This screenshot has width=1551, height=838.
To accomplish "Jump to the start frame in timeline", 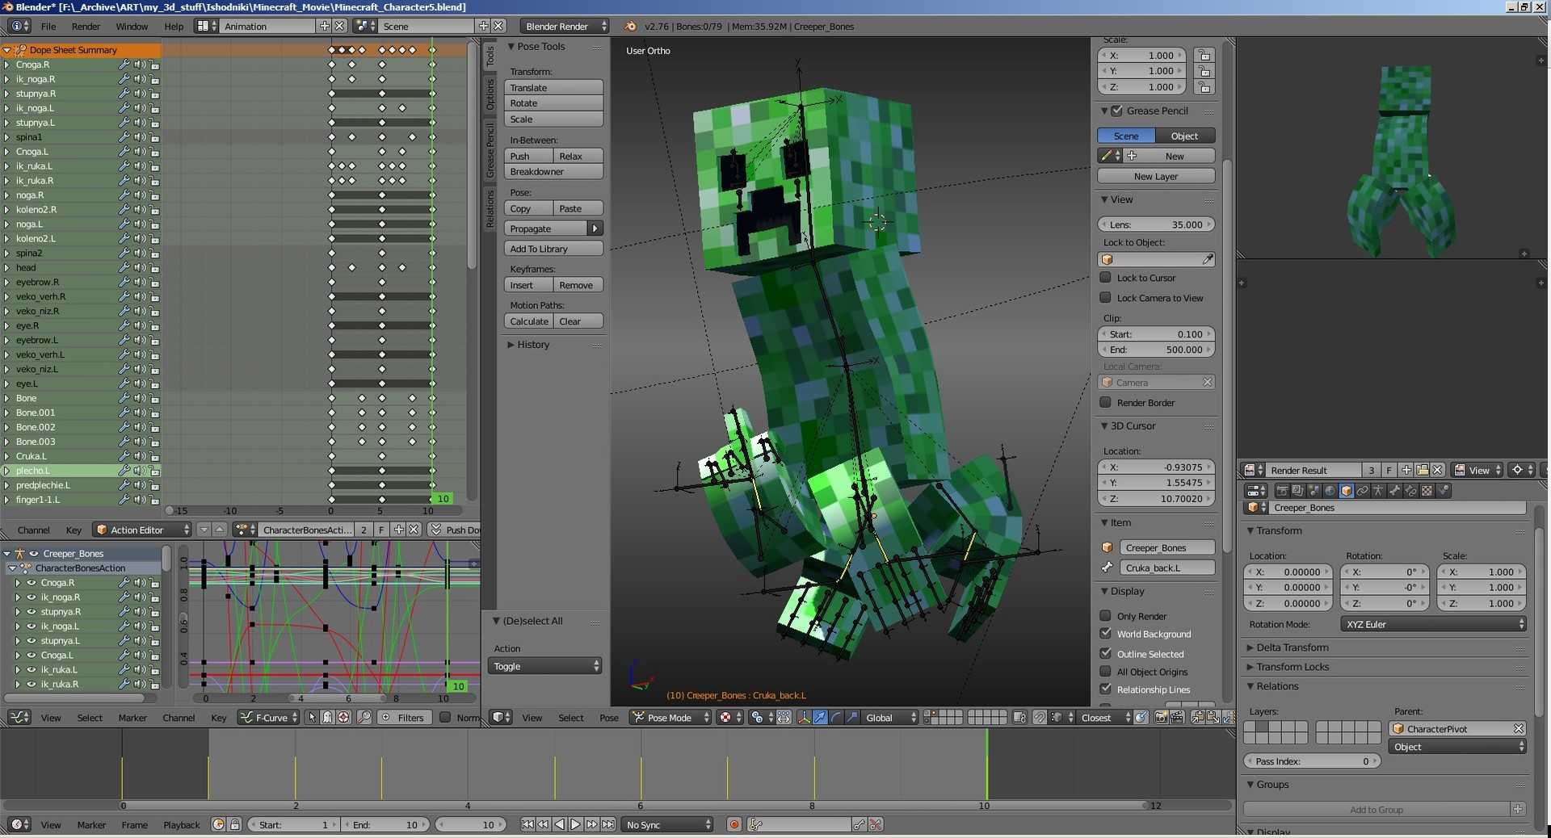I will click(x=528, y=824).
